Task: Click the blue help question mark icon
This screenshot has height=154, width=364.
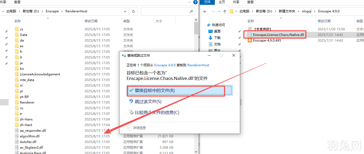Action: click(195, 2)
